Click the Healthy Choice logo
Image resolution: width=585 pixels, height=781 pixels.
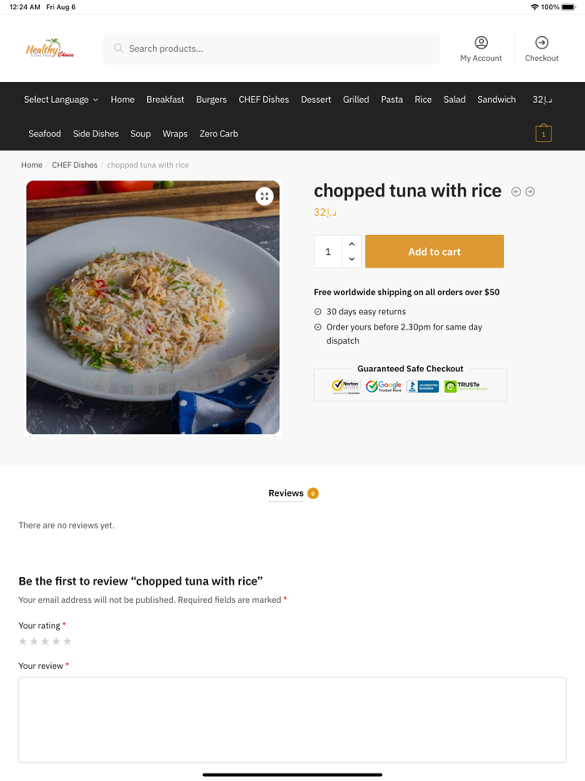[x=50, y=48]
